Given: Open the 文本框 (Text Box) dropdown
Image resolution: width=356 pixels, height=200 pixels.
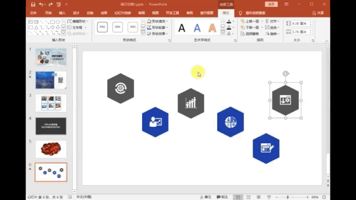Looking at the screenshot, I should (77, 27).
